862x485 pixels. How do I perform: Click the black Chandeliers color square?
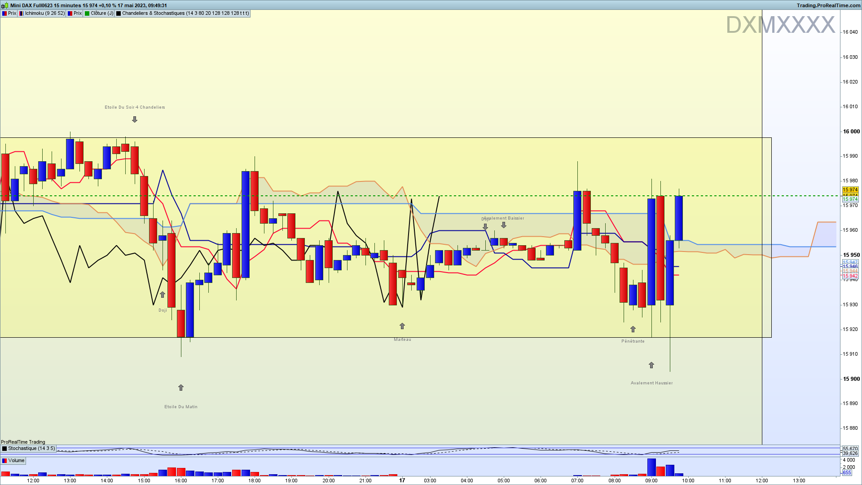click(119, 13)
